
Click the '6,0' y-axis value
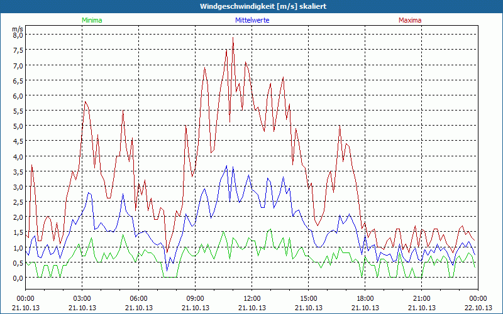coord(18,96)
